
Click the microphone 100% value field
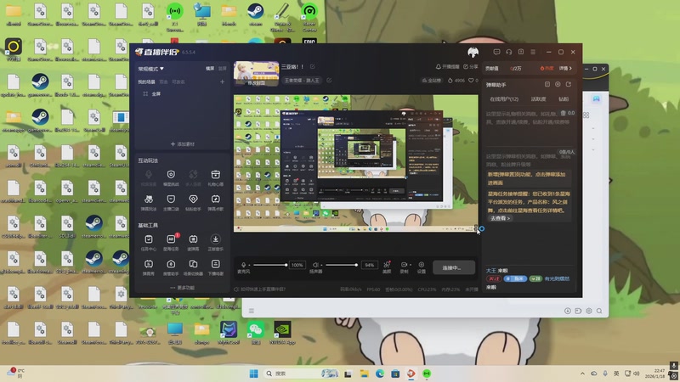coord(297,265)
